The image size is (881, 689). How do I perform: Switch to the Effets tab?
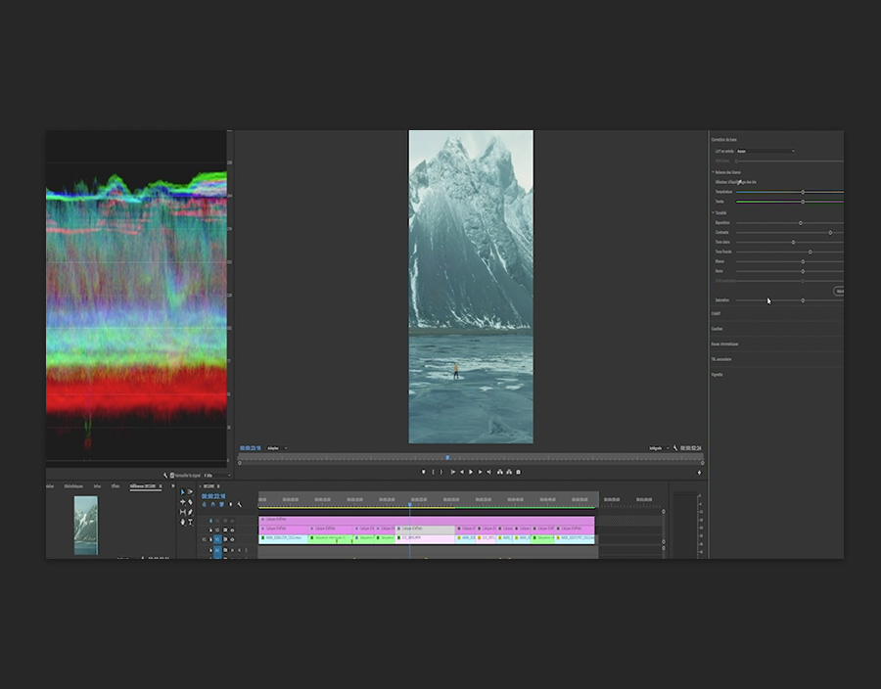coord(116,486)
